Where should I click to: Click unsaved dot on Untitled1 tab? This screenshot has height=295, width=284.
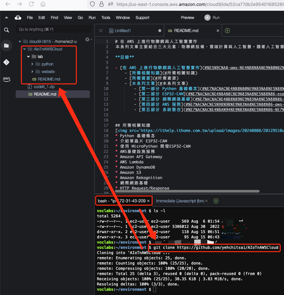pos(160,30)
